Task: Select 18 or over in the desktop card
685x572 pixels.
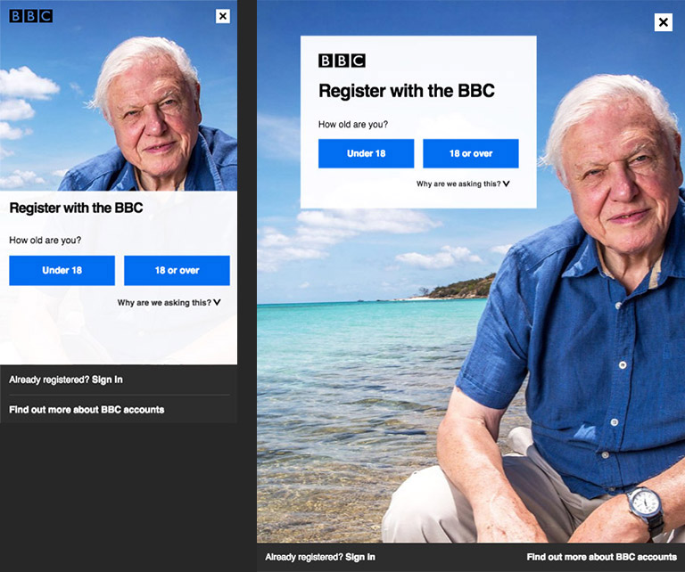Action: pyautogui.click(x=471, y=153)
